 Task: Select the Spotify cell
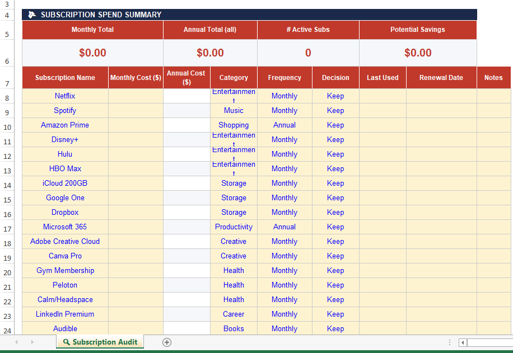65,110
